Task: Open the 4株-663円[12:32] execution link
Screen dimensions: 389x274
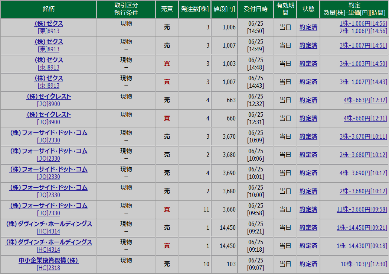Action: pyautogui.click(x=365, y=100)
